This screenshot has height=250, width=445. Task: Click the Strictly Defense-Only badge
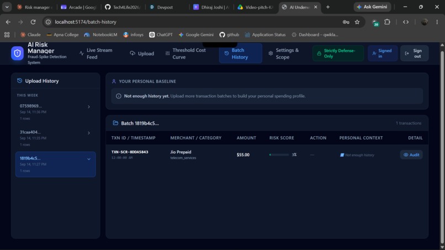coord(338,54)
